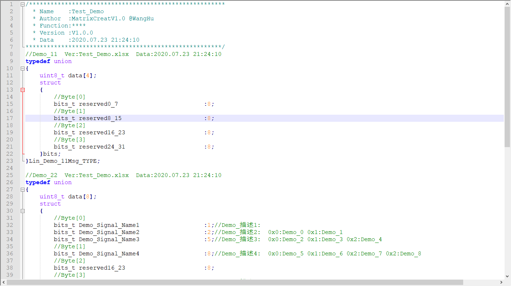
Task: Click typedef union on line 9
Action: pos(49,61)
